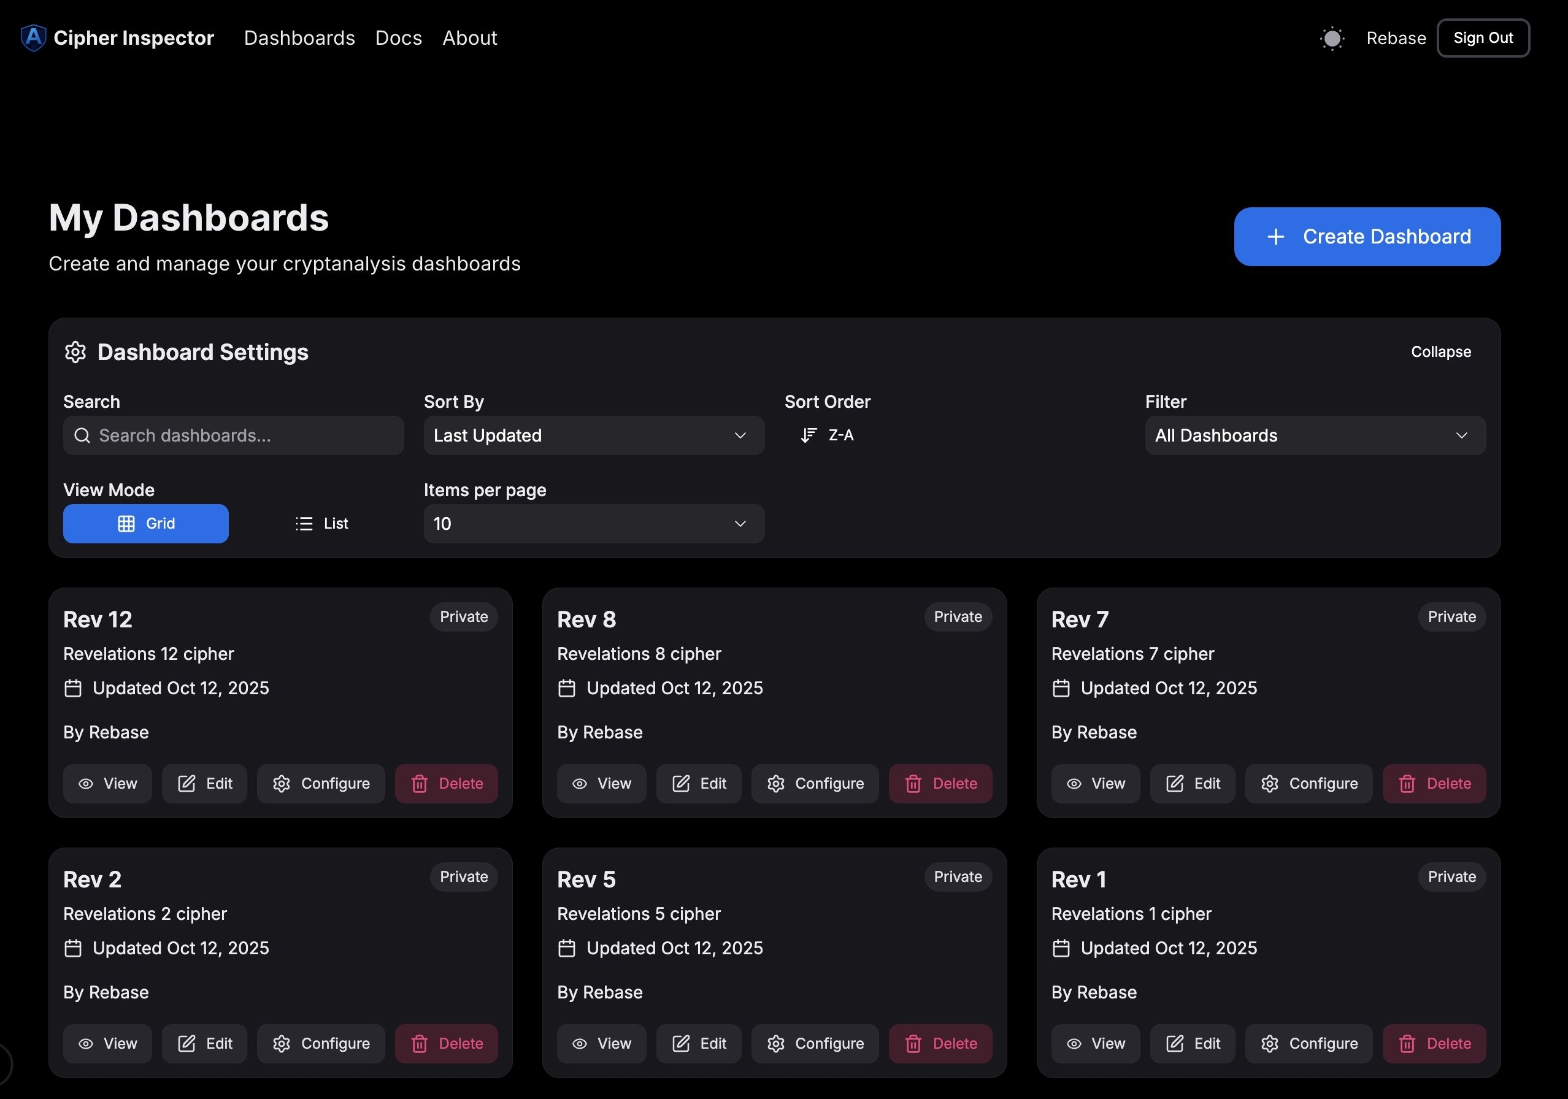Edit the Rev 8 dashboard
Image resolution: width=1568 pixels, height=1099 pixels.
point(698,784)
